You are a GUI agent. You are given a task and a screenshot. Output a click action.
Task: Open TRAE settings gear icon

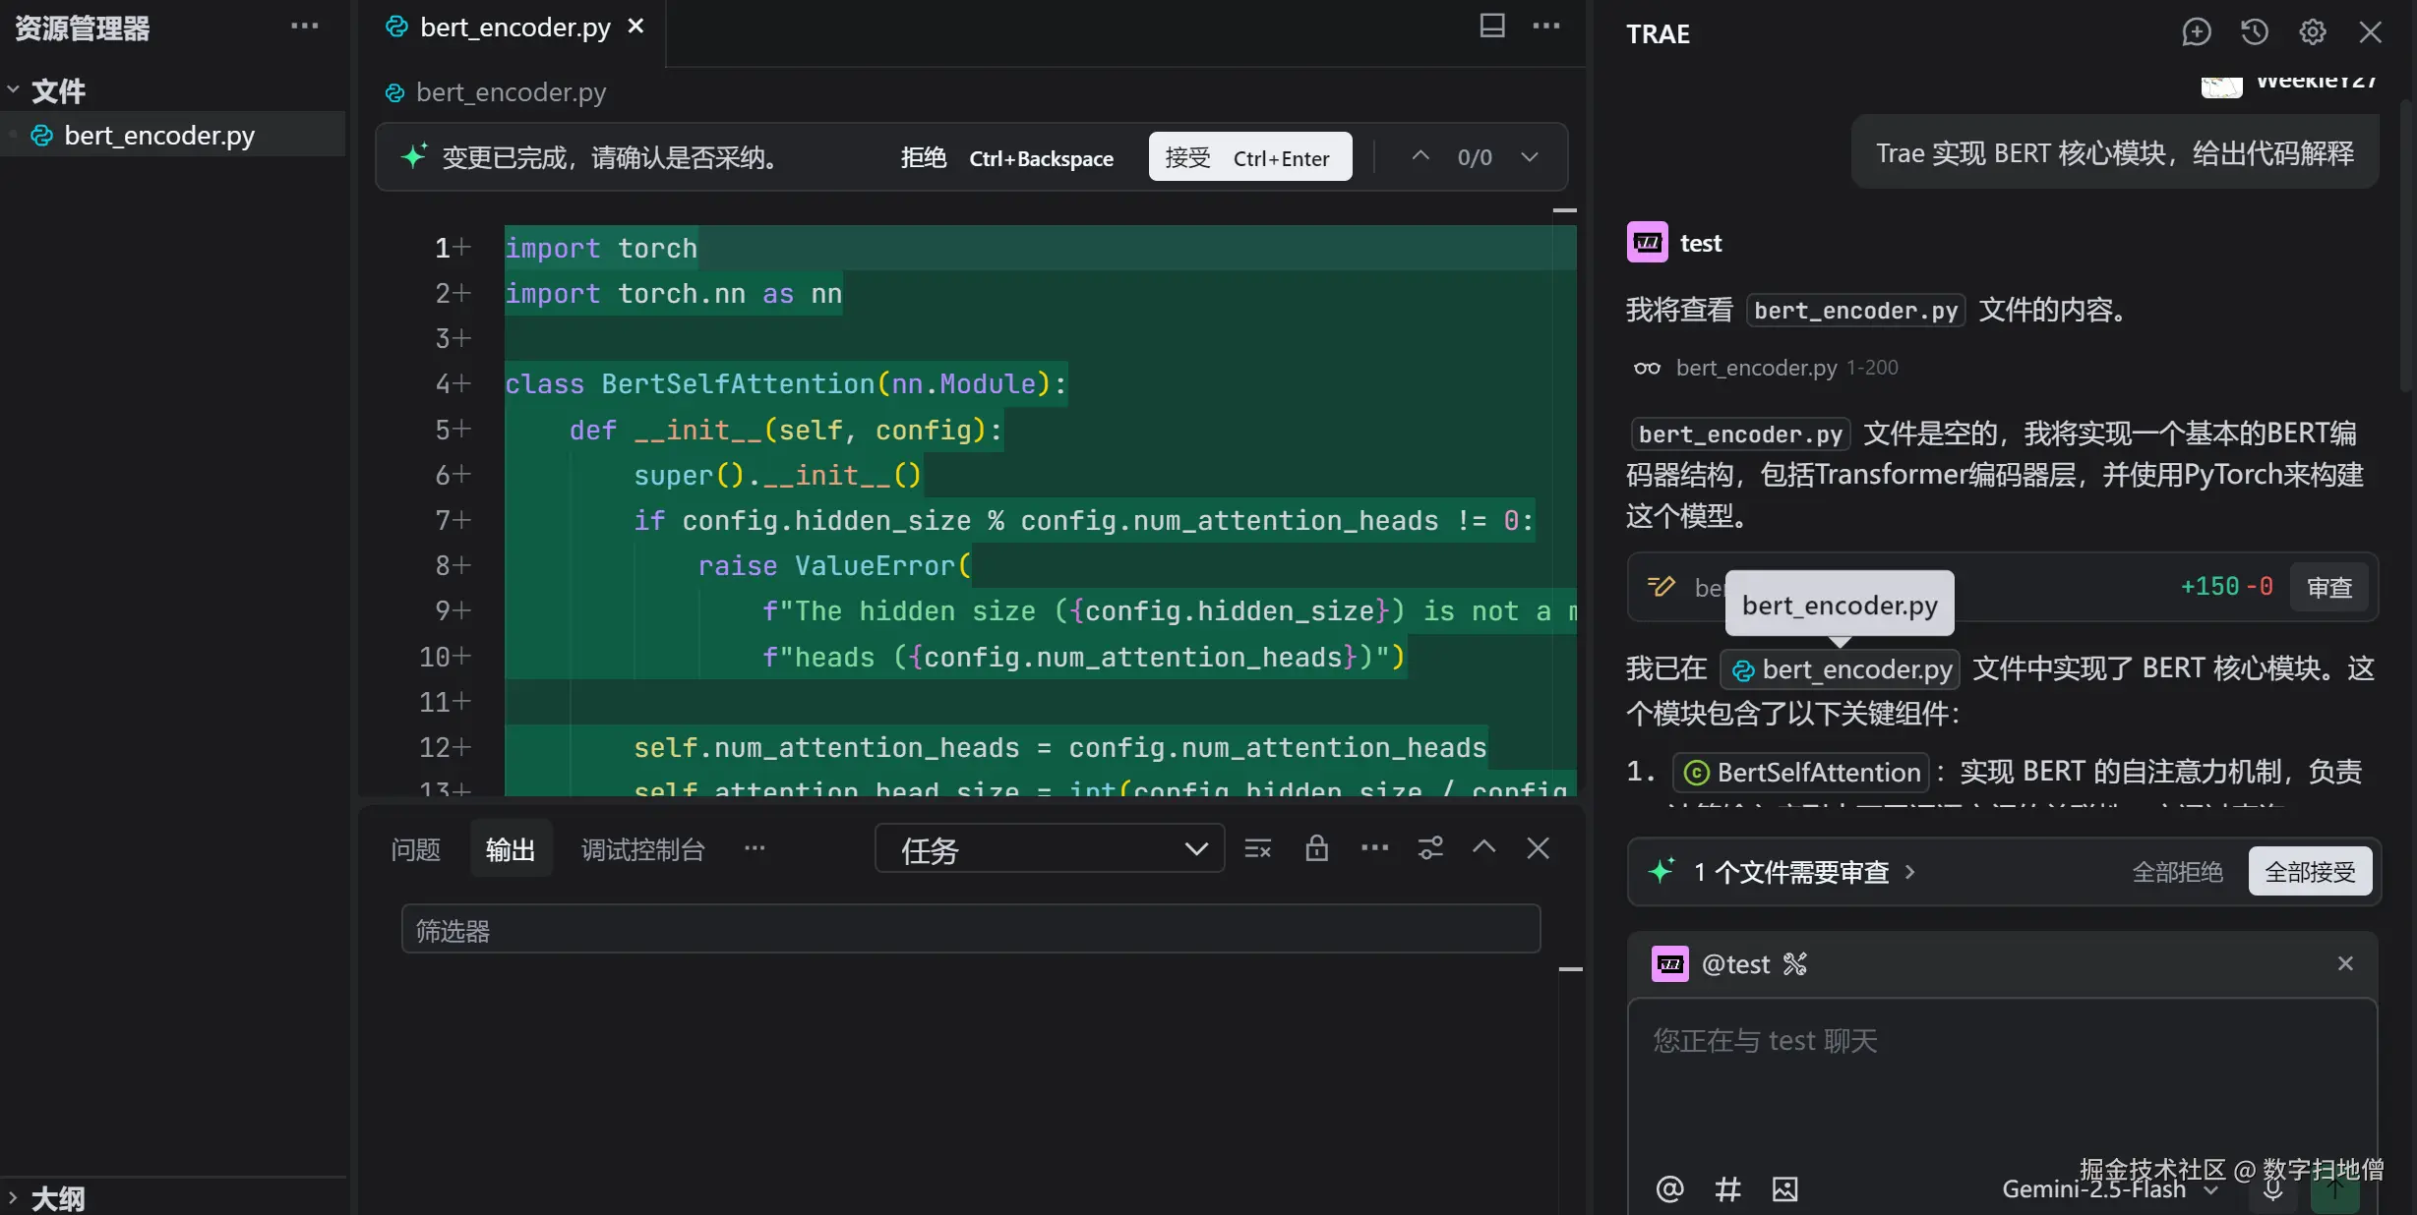tap(2312, 32)
